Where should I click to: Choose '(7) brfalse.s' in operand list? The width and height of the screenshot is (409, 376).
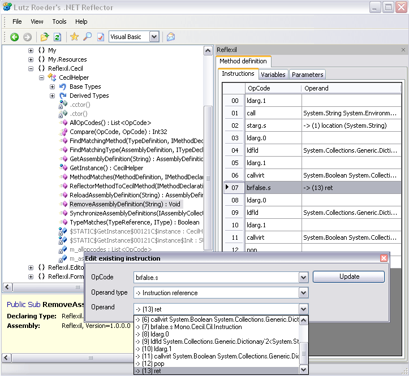[217, 327]
